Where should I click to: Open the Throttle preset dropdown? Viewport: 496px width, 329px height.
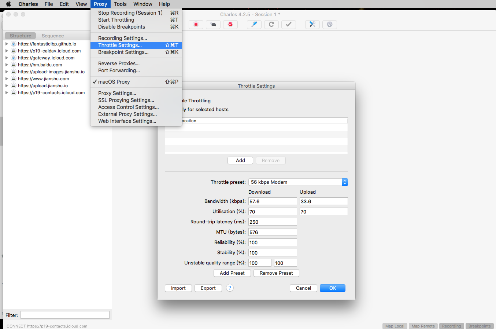pyautogui.click(x=298, y=182)
